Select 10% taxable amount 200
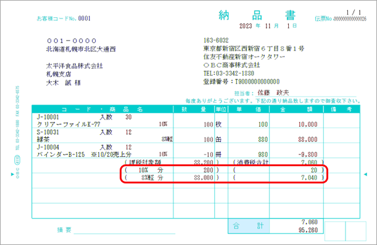 pyautogui.click(x=208, y=170)
